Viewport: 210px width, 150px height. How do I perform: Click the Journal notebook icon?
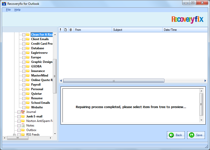tap(23, 112)
